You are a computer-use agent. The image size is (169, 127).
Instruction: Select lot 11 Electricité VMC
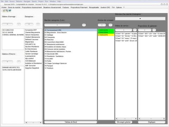(71, 54)
